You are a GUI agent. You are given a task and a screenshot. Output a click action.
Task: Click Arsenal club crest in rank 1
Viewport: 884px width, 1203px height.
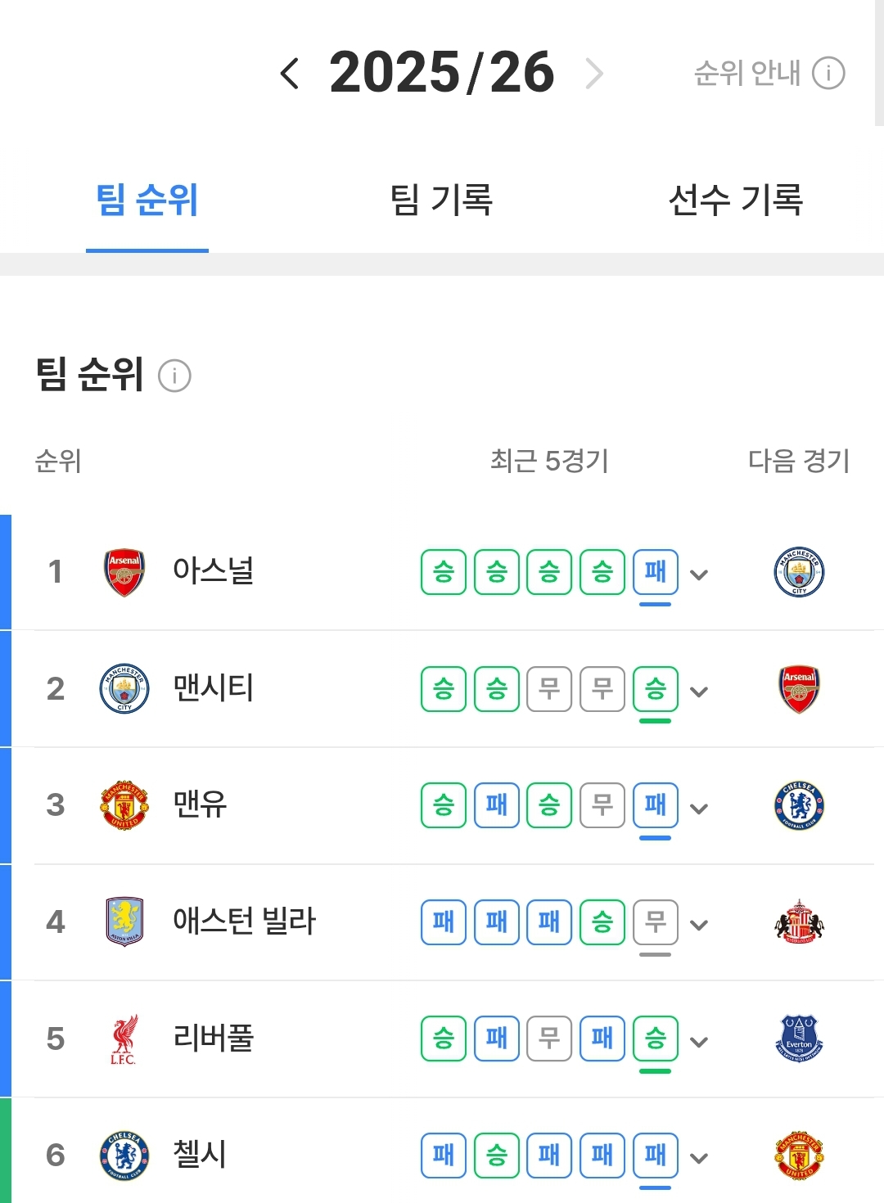(x=124, y=572)
